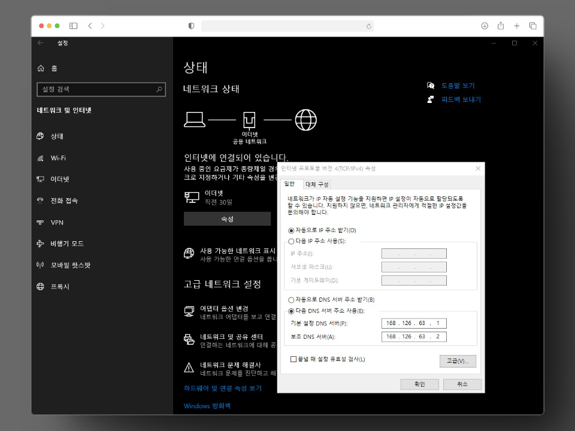Open 피드백 보내기 link
575x431 pixels.
[461, 99]
